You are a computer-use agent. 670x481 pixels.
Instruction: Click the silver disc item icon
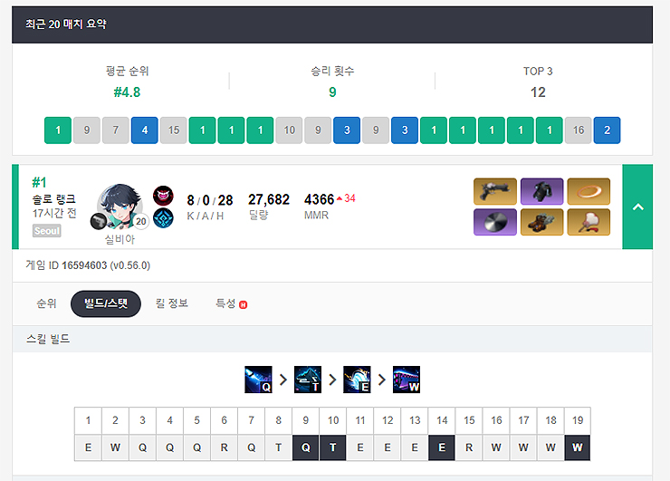[x=495, y=222]
